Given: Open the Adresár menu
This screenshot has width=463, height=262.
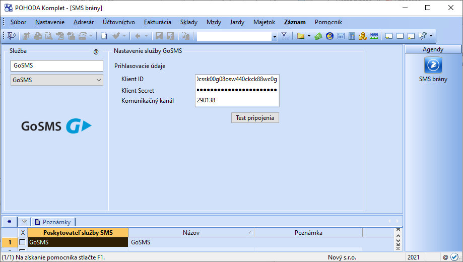Looking at the screenshot, I should (84, 22).
